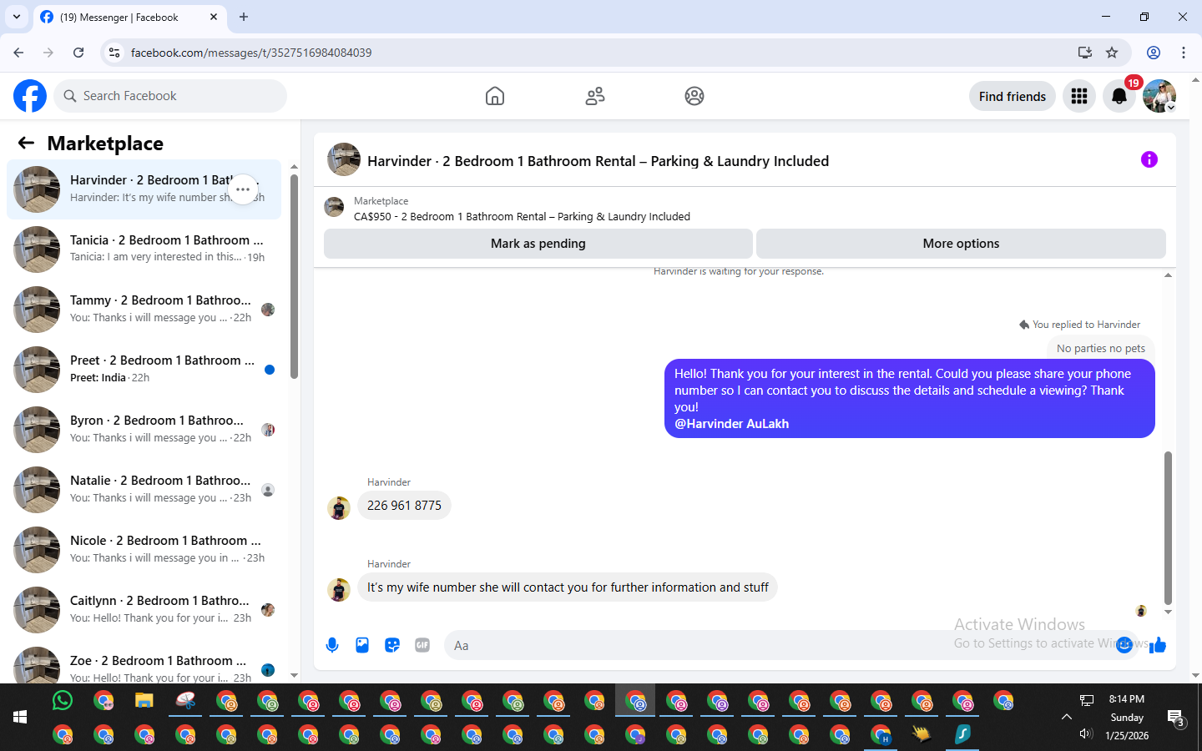Open the Facebook menu grid icon
The height and width of the screenshot is (751, 1202).
coord(1079,96)
